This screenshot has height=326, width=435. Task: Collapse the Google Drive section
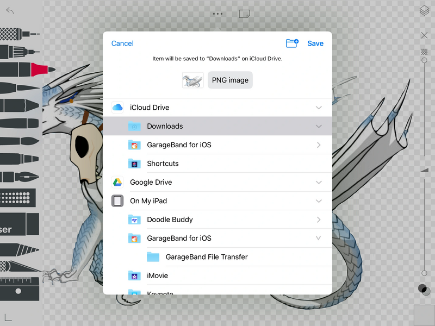point(319,183)
